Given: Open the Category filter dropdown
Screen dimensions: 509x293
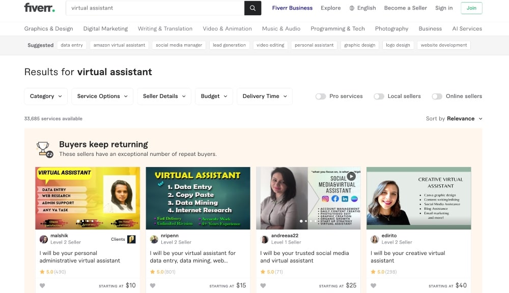Looking at the screenshot, I should point(45,96).
